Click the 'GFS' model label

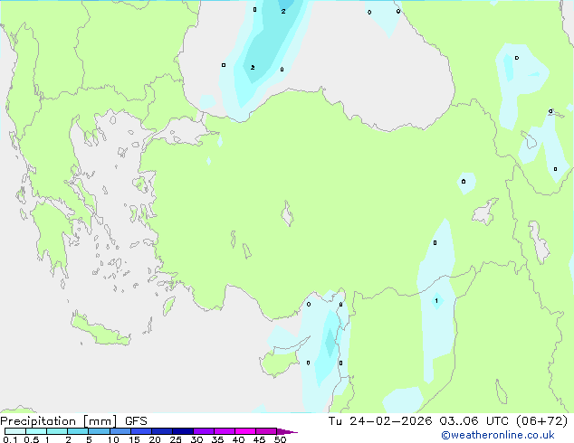click(136, 421)
